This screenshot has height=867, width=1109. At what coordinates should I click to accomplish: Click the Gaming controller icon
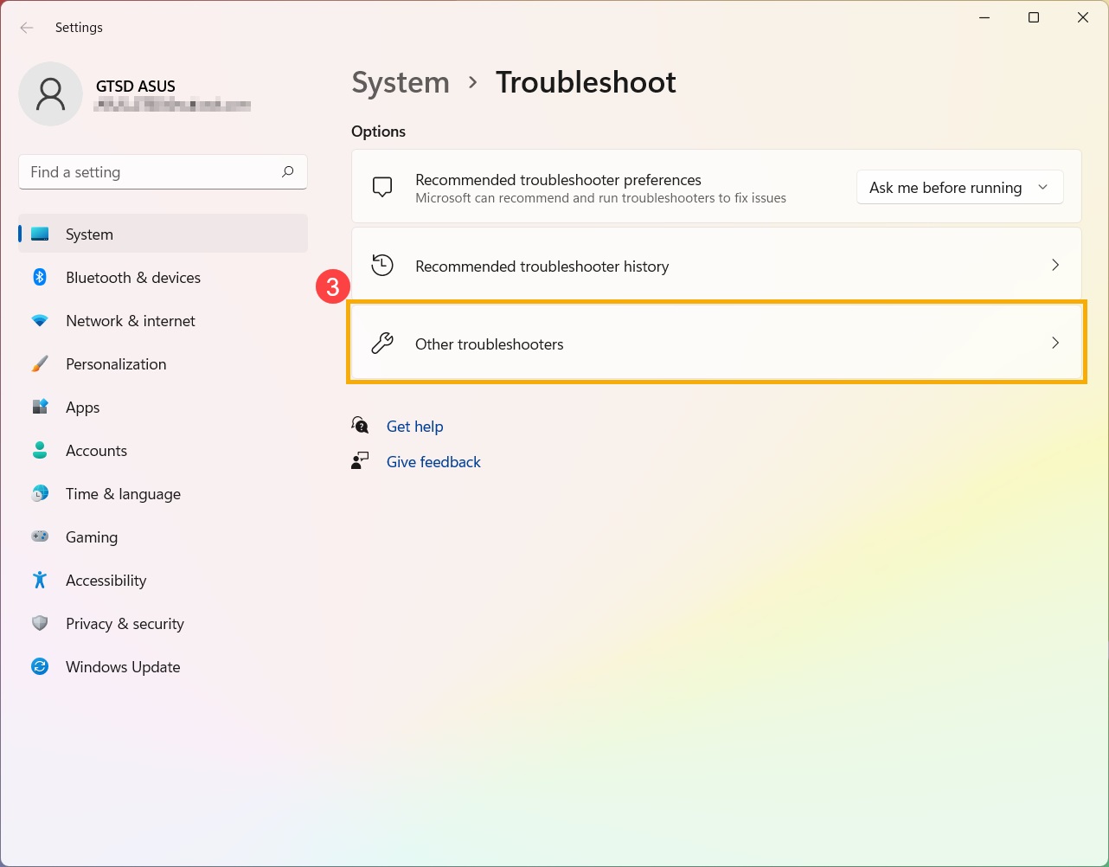pyautogui.click(x=40, y=536)
